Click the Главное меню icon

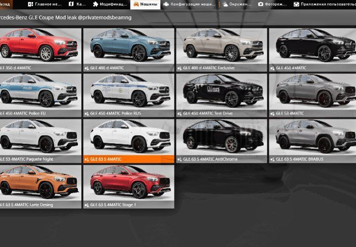coord(31,4)
